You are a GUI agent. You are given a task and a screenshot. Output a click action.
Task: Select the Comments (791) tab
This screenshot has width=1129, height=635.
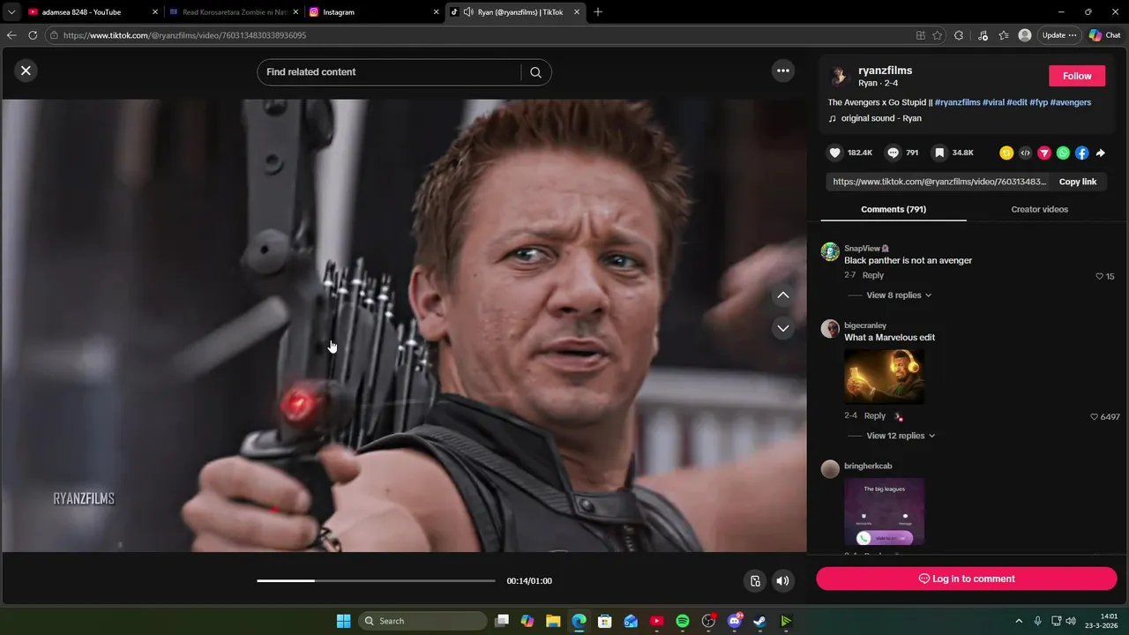[893, 209]
